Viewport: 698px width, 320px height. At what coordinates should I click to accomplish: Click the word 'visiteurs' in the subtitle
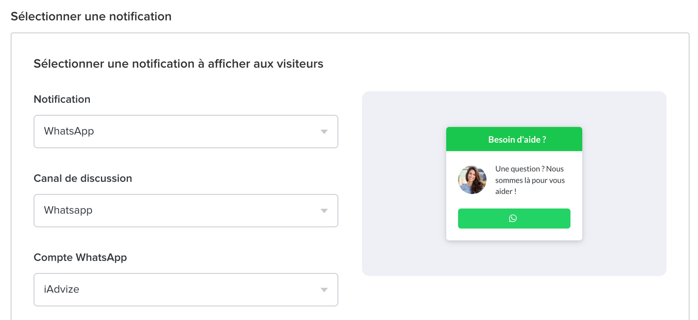300,64
